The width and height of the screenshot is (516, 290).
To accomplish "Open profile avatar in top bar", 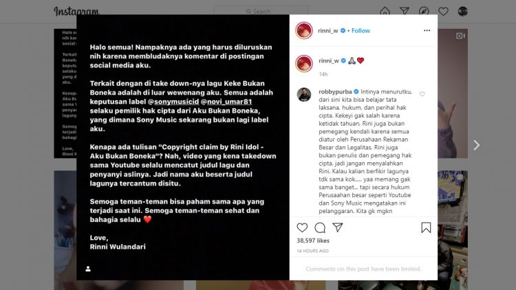I will pos(463,11).
